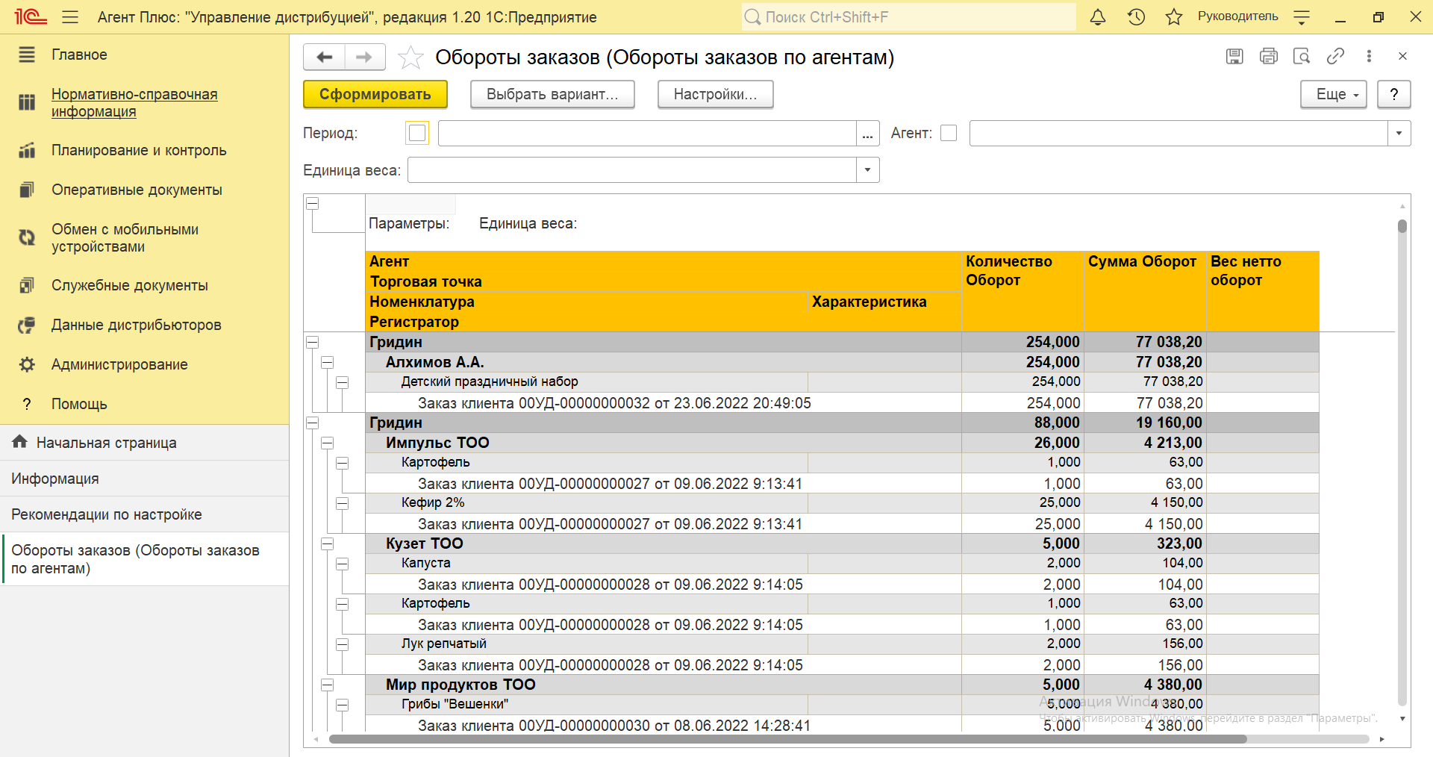Open the Главное section
The image size is (1433, 757).
pos(79,54)
